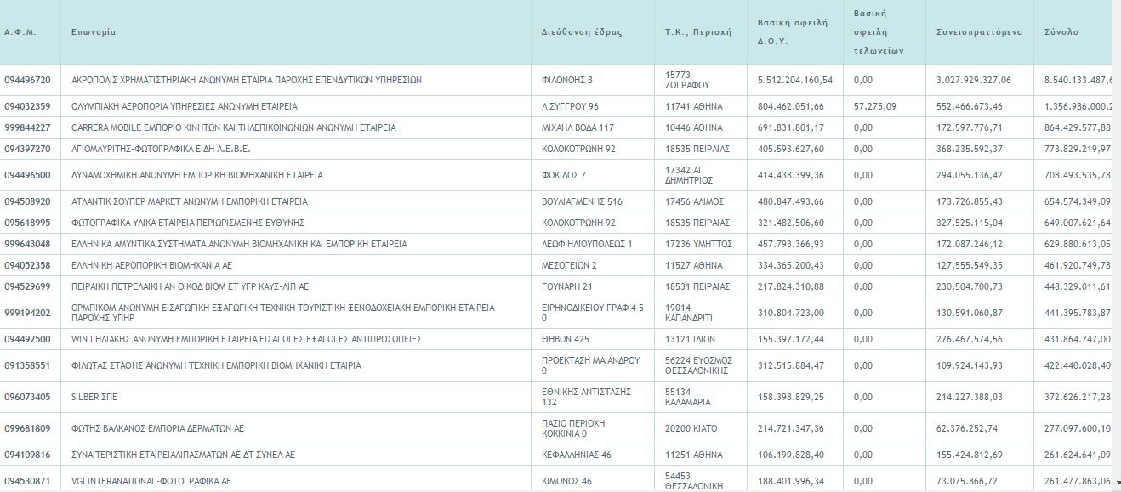Click total 708.493.535,78
Image resolution: width=1121 pixels, height=492 pixels.
[x=1078, y=175]
